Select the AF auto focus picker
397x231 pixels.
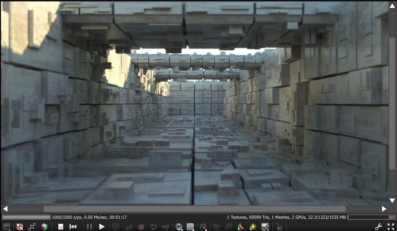[129, 227]
